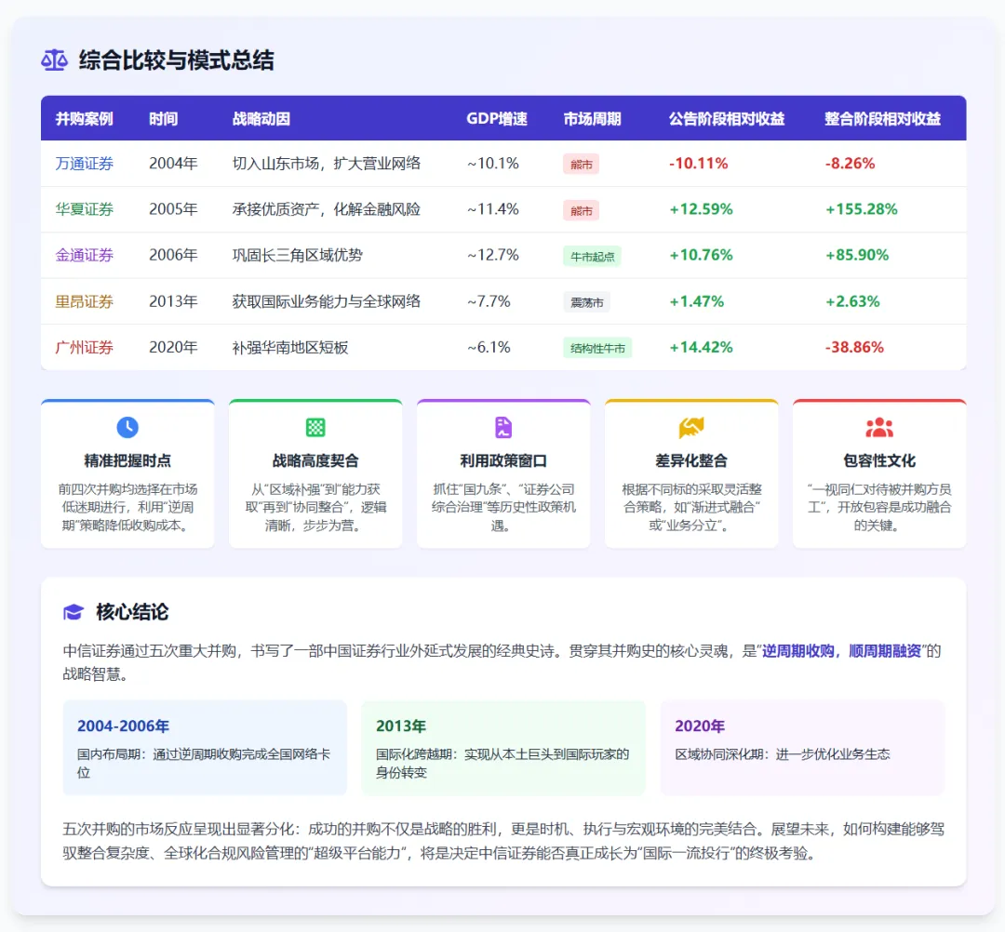Click the -10.11% announcement return value
Viewport: 1005px width, 932px height.
click(698, 164)
